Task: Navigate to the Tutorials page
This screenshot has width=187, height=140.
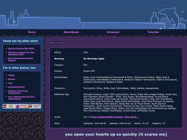Action: (153, 32)
